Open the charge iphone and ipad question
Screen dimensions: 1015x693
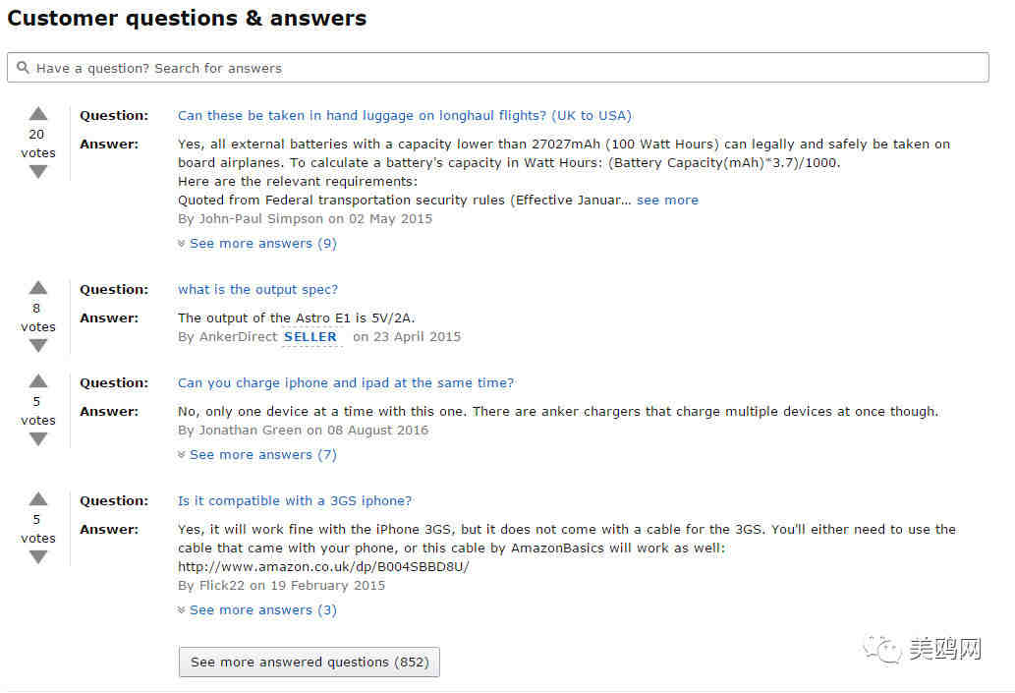(x=346, y=382)
